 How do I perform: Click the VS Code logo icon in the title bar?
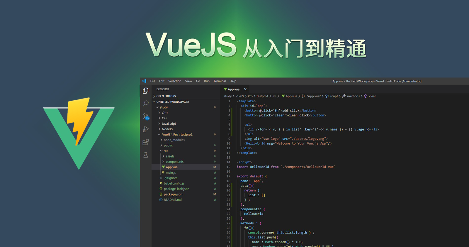pyautogui.click(x=144, y=81)
